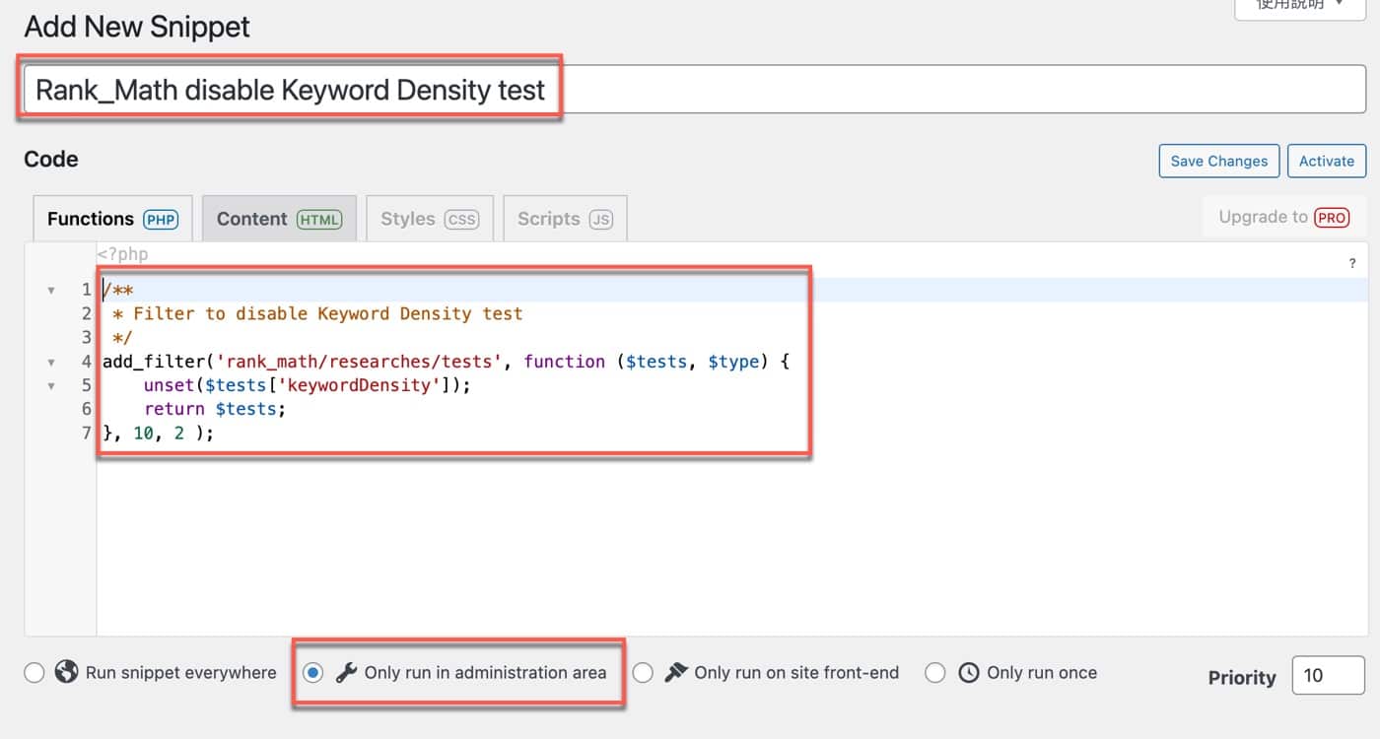Click the Activate button
Image resolution: width=1380 pixels, height=739 pixels.
[x=1327, y=161]
